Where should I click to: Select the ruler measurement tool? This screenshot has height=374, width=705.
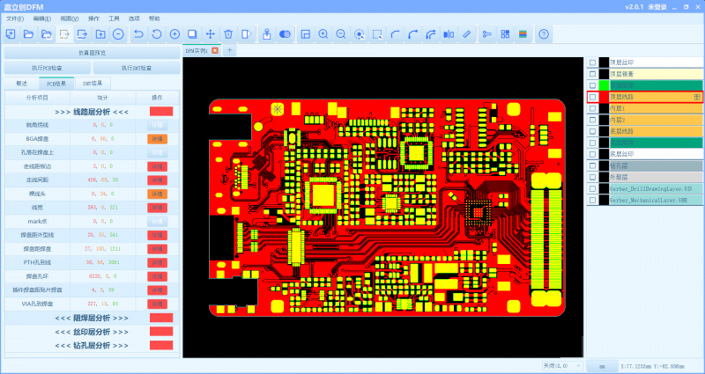(x=466, y=34)
